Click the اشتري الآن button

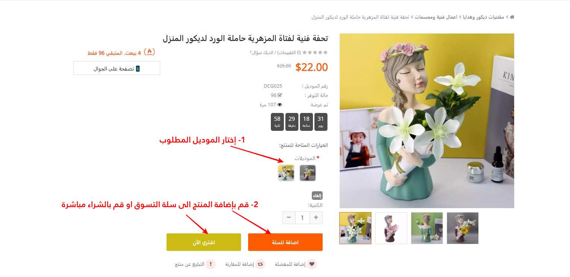pyautogui.click(x=204, y=242)
